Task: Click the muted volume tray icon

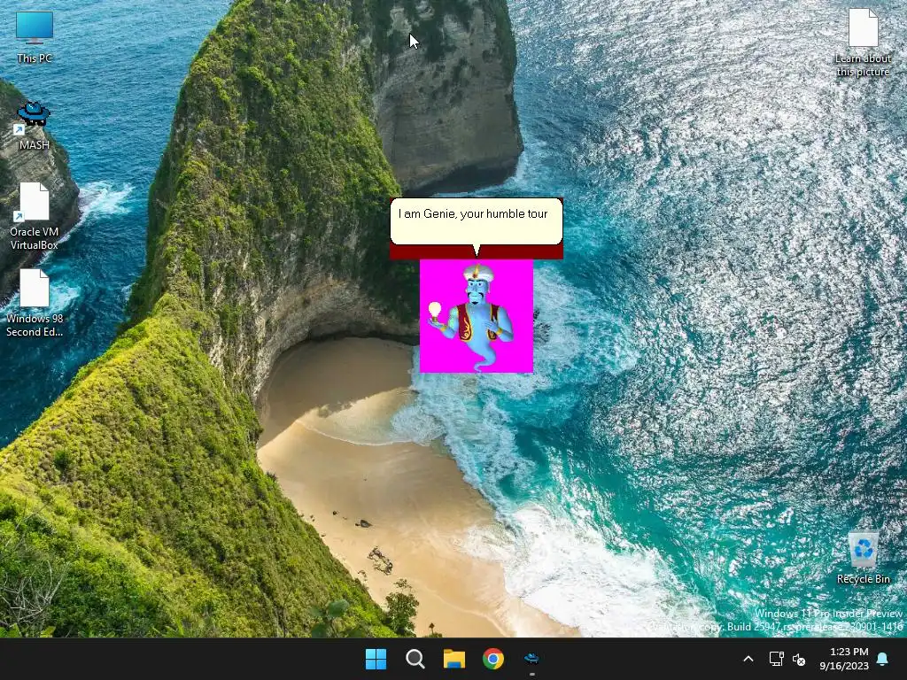Action: click(799, 659)
